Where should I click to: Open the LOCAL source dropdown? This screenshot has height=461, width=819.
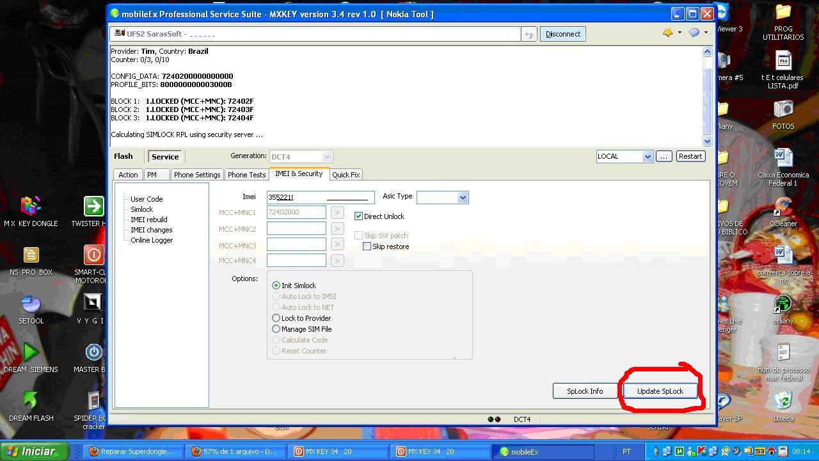[x=648, y=156]
